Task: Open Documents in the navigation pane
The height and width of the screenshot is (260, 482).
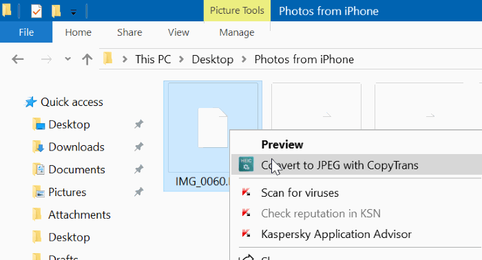Action: click(76, 169)
